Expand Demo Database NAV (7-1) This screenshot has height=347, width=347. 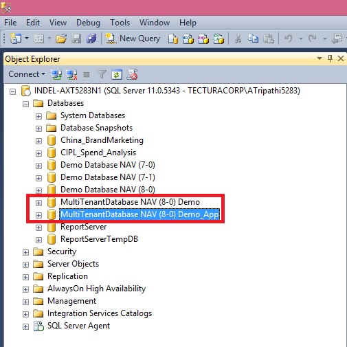pos(38,179)
